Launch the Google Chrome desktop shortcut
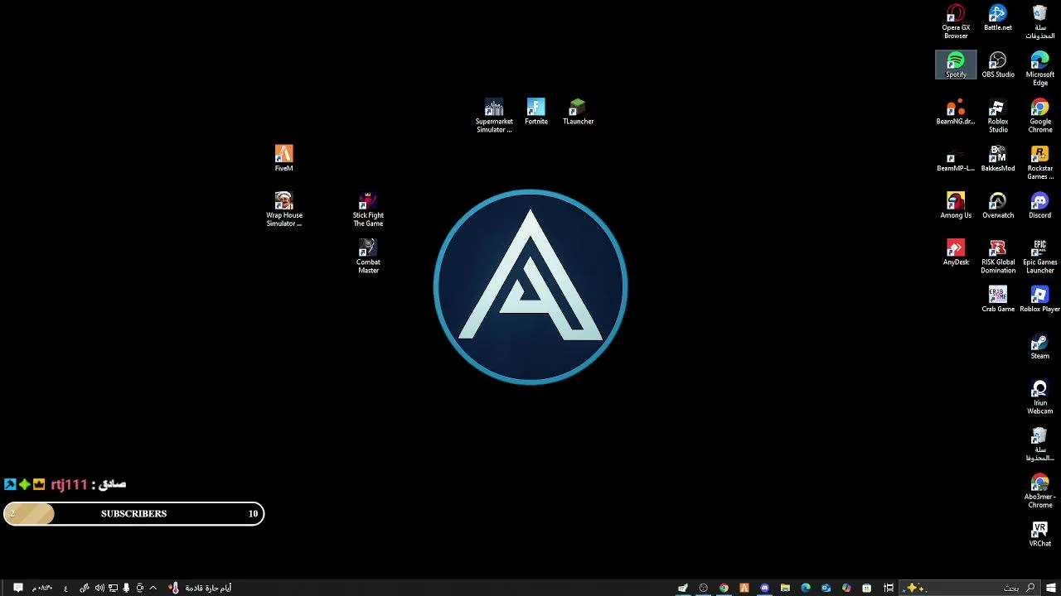The image size is (1061, 596). click(1040, 116)
